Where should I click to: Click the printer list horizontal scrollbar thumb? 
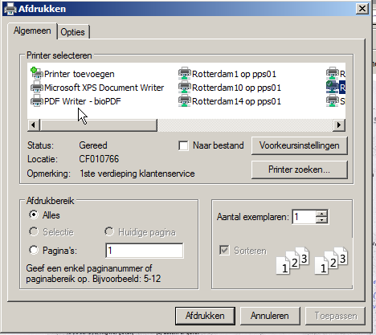coord(99,125)
